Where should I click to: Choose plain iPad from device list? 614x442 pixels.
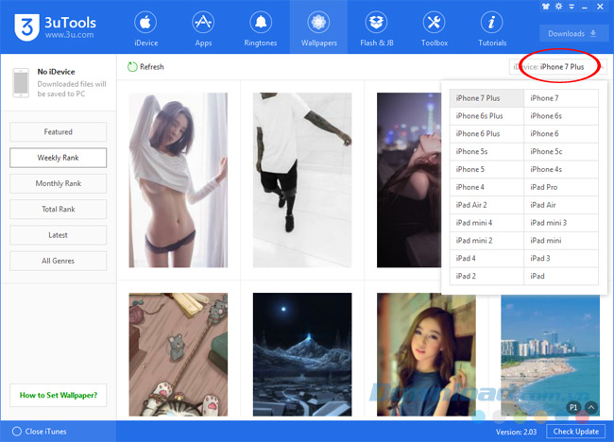(x=561, y=276)
